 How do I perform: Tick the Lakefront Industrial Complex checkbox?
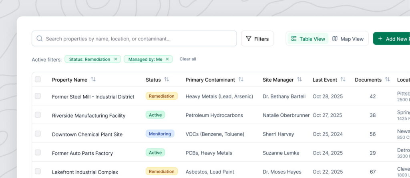[38, 171]
